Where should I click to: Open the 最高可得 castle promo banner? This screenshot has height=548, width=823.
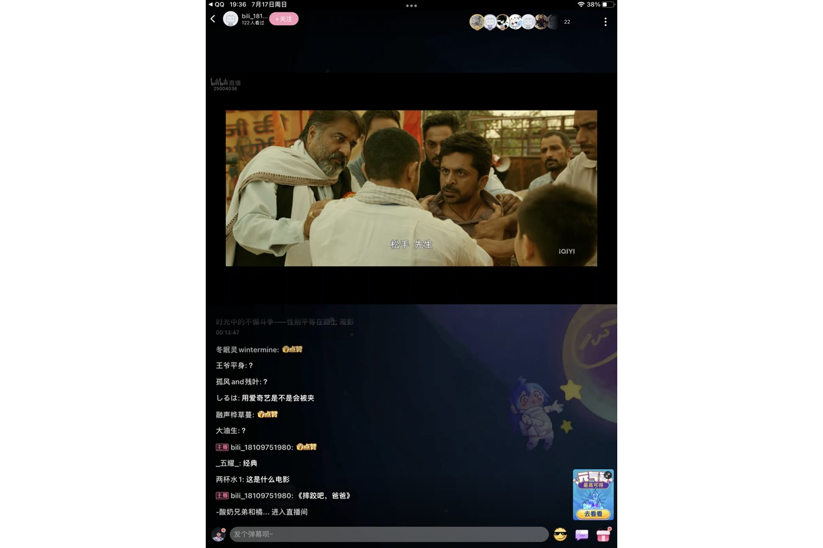593,495
